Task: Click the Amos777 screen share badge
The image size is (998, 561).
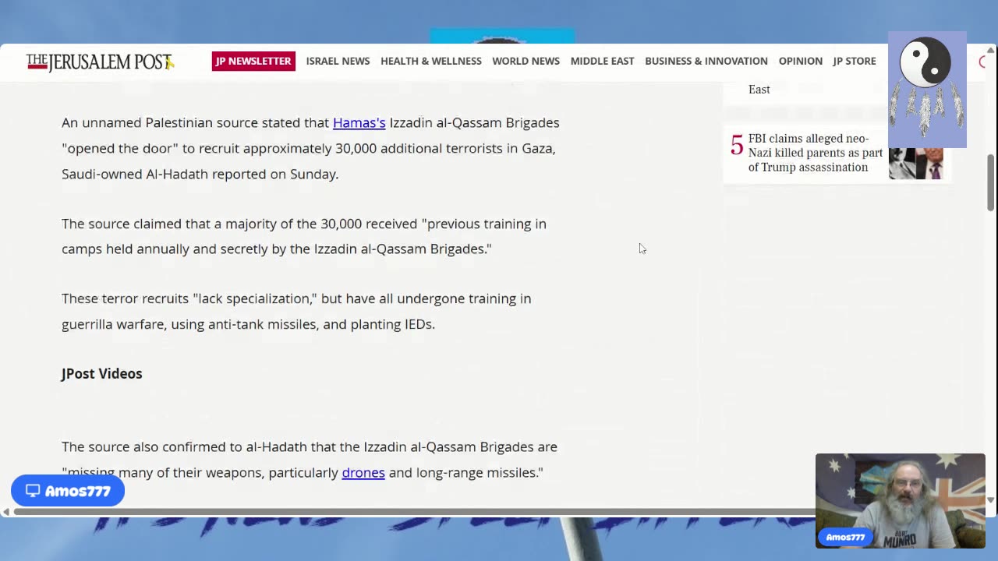Action: [x=68, y=491]
